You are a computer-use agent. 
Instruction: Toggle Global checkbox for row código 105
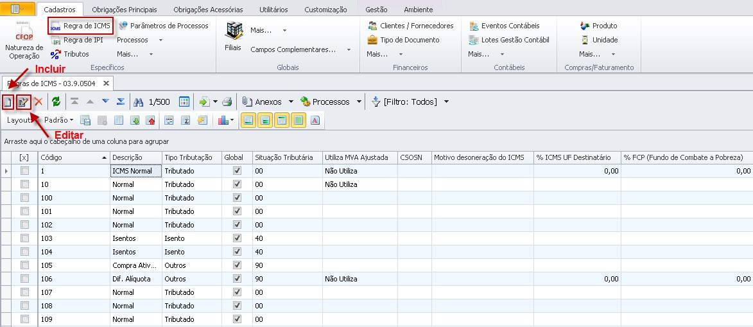tap(237, 265)
